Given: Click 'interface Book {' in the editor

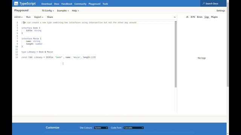Looking at the screenshot, I should (x=31, y=28).
